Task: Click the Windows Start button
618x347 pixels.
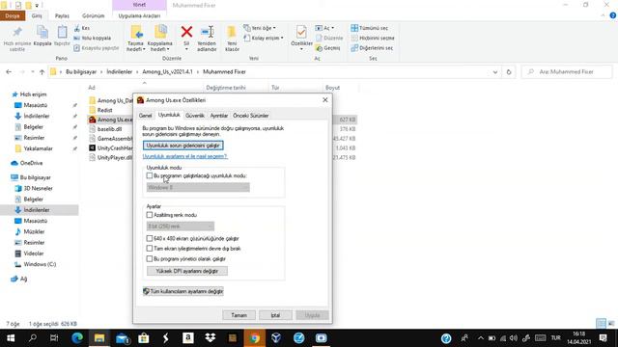Action: (x=11, y=338)
